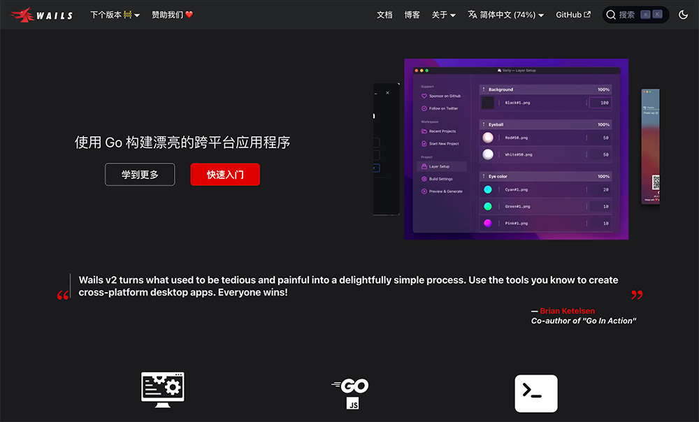The height and width of the screenshot is (422, 699).
Task: Click the Cyan#1.png color circle
Action: 488,189
